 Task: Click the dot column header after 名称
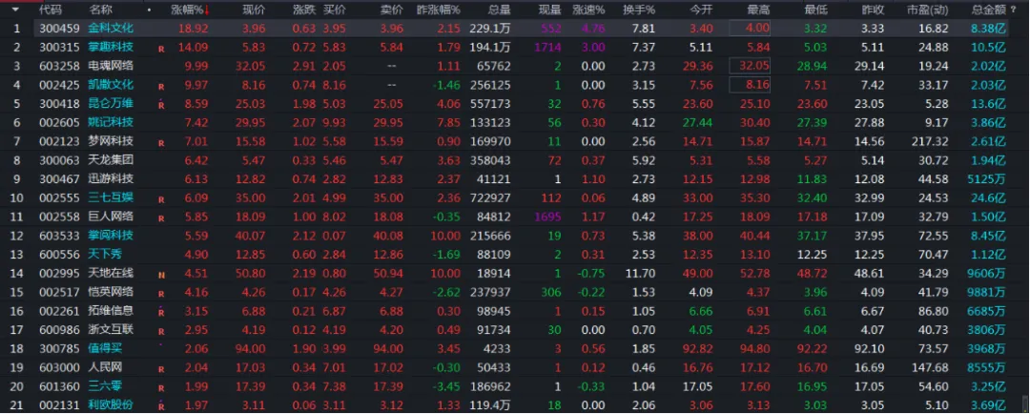click(x=149, y=10)
